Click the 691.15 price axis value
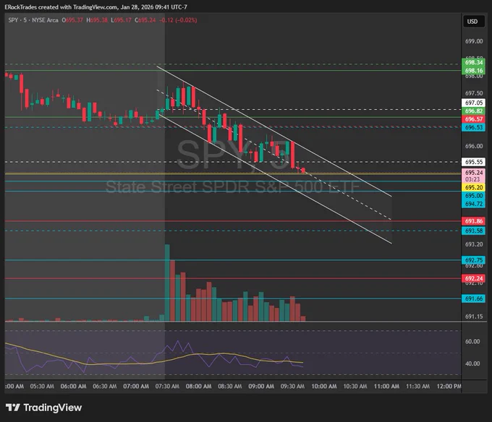Image resolution: width=492 pixels, height=422 pixels. (474, 316)
